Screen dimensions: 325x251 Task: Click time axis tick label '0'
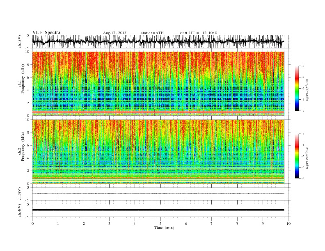click(32, 224)
